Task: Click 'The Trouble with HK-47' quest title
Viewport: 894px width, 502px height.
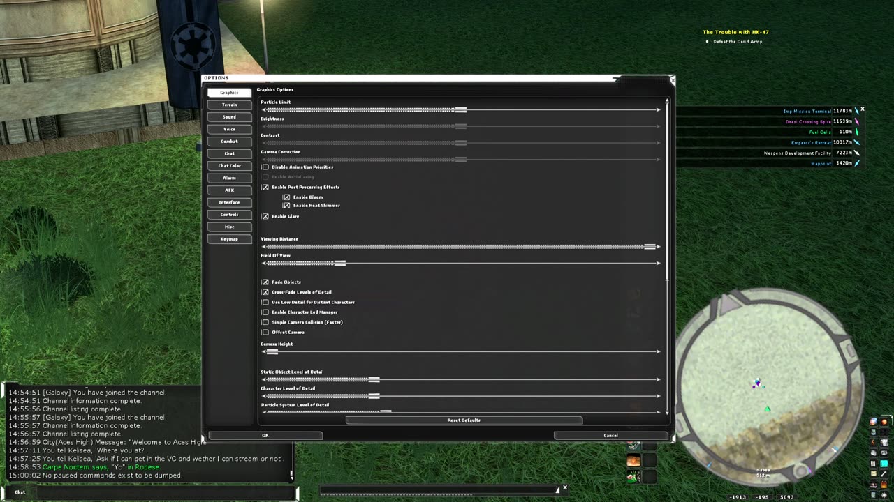Action: [735, 32]
